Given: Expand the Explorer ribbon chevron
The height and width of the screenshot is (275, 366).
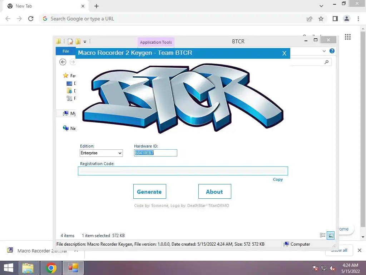Looking at the screenshot, I should click(x=324, y=51).
